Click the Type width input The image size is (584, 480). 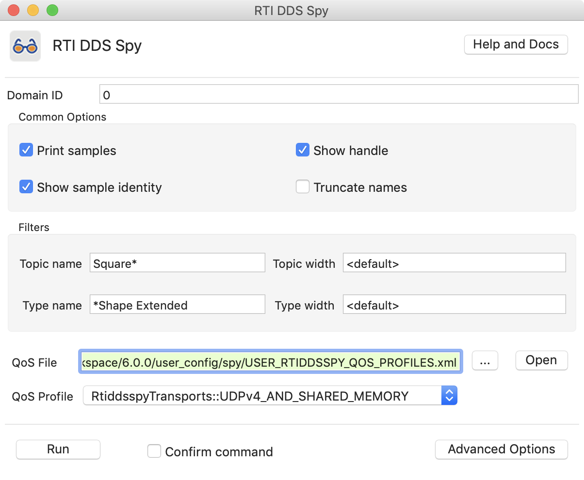tap(454, 304)
